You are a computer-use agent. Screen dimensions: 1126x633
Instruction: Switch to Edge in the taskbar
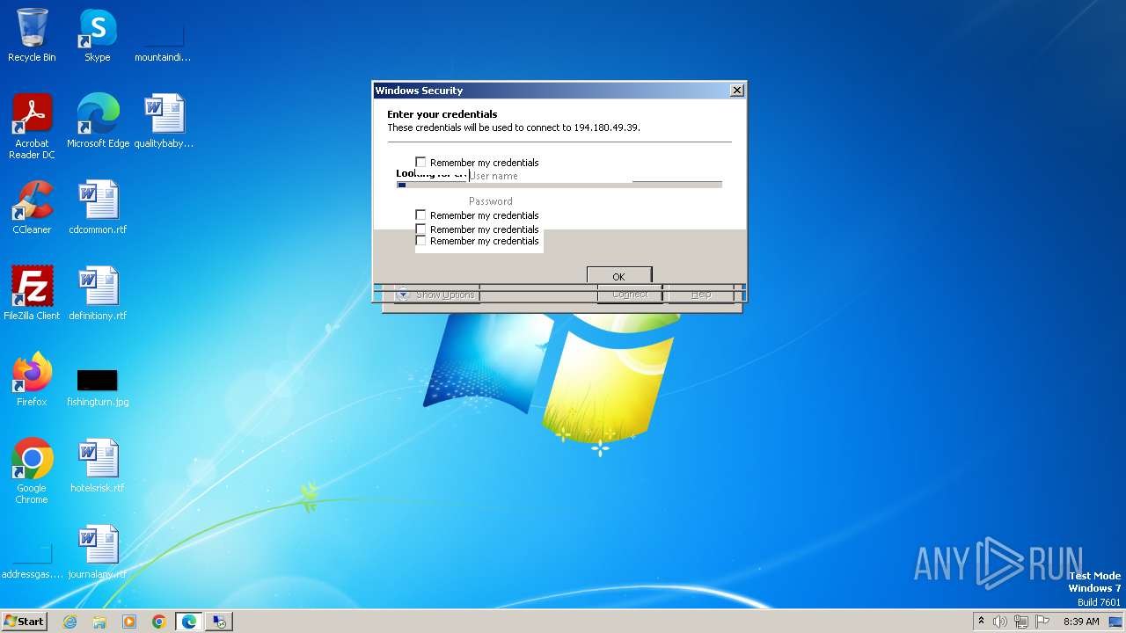coord(189,622)
